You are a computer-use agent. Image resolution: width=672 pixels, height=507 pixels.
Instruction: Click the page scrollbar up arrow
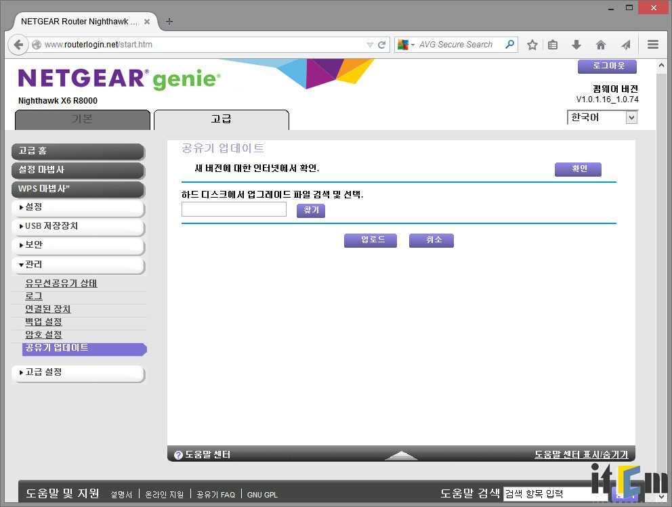pos(661,66)
